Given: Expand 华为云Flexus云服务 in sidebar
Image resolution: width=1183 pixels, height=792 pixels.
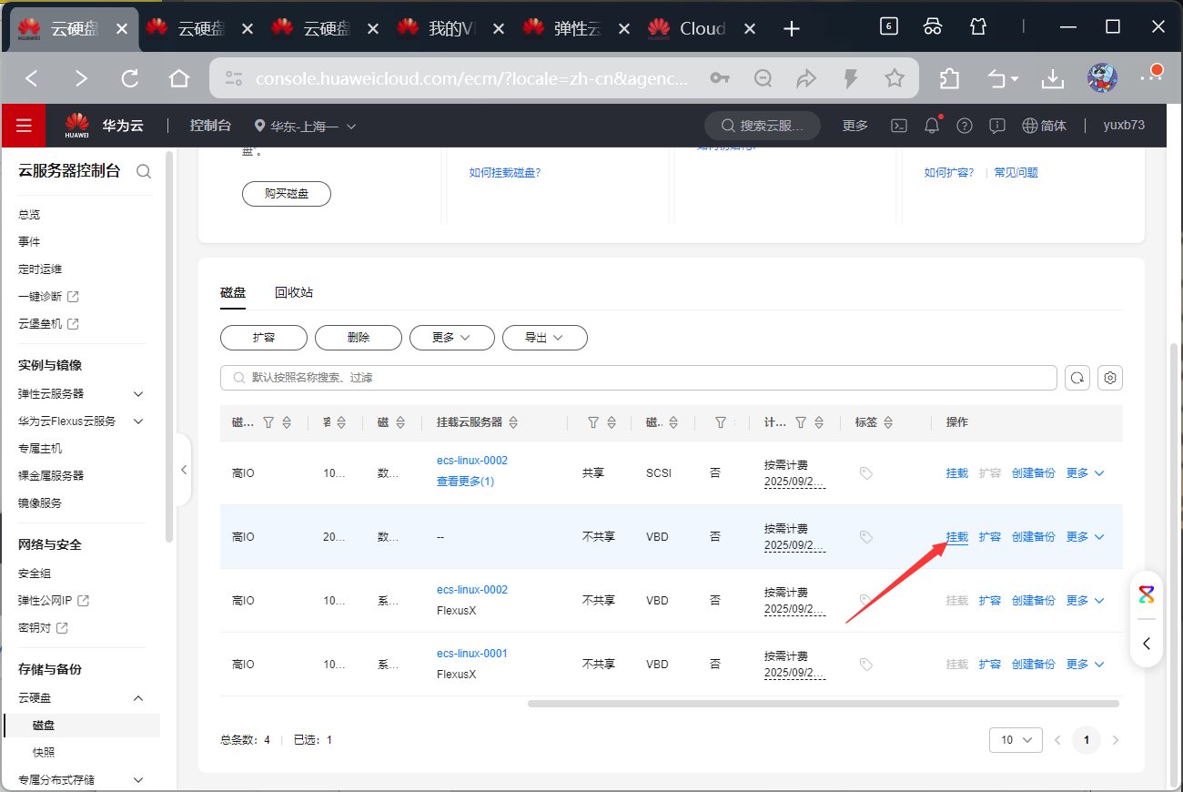Looking at the screenshot, I should tap(138, 421).
